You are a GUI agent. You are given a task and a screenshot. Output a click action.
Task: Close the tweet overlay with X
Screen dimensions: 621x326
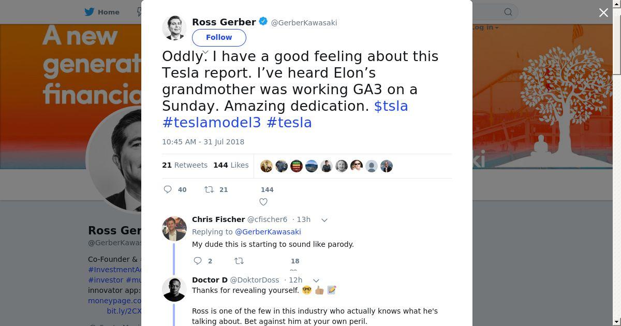click(603, 12)
